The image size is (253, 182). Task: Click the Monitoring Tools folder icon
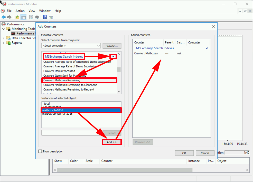pyautogui.click(x=8, y=29)
